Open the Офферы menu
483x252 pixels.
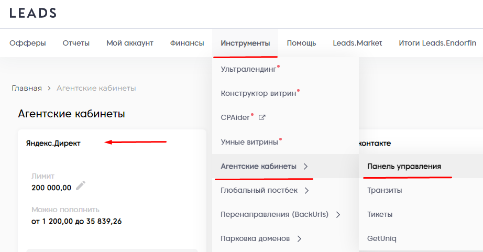28,43
